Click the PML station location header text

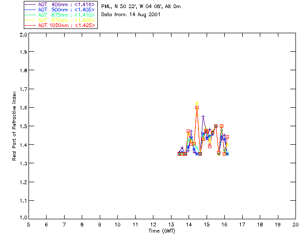click(141, 6)
